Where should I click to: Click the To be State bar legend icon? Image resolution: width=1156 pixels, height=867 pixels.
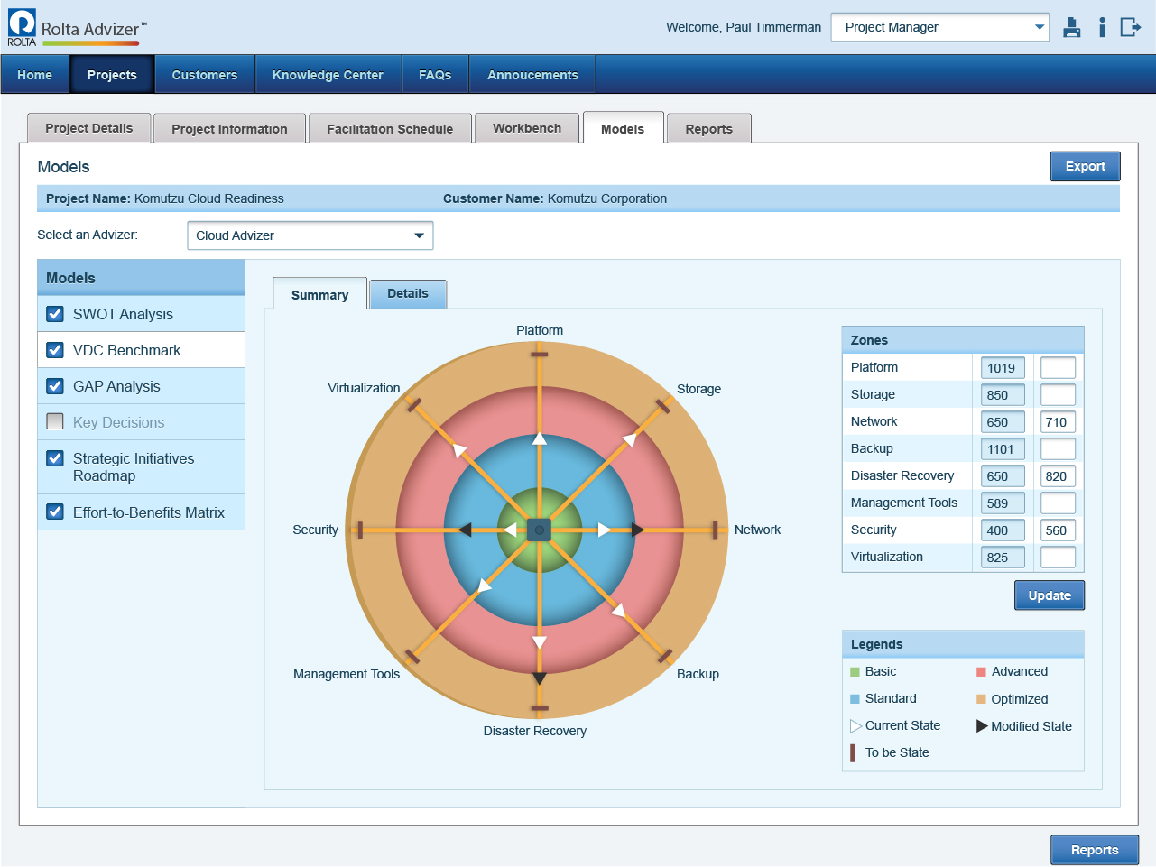click(853, 752)
